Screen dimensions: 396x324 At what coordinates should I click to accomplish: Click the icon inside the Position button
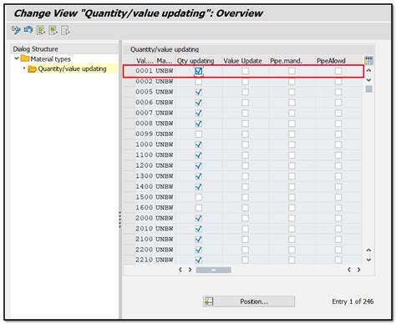coord(208,301)
